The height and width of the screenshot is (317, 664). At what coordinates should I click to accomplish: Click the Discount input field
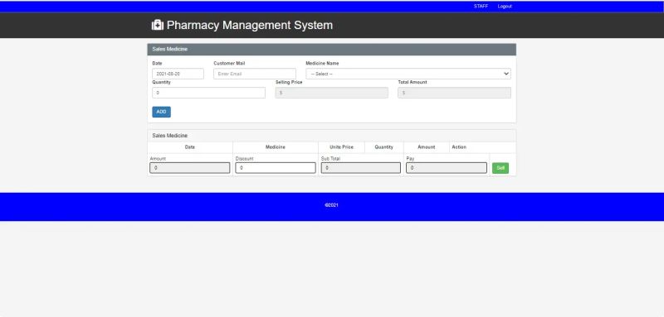pos(276,168)
